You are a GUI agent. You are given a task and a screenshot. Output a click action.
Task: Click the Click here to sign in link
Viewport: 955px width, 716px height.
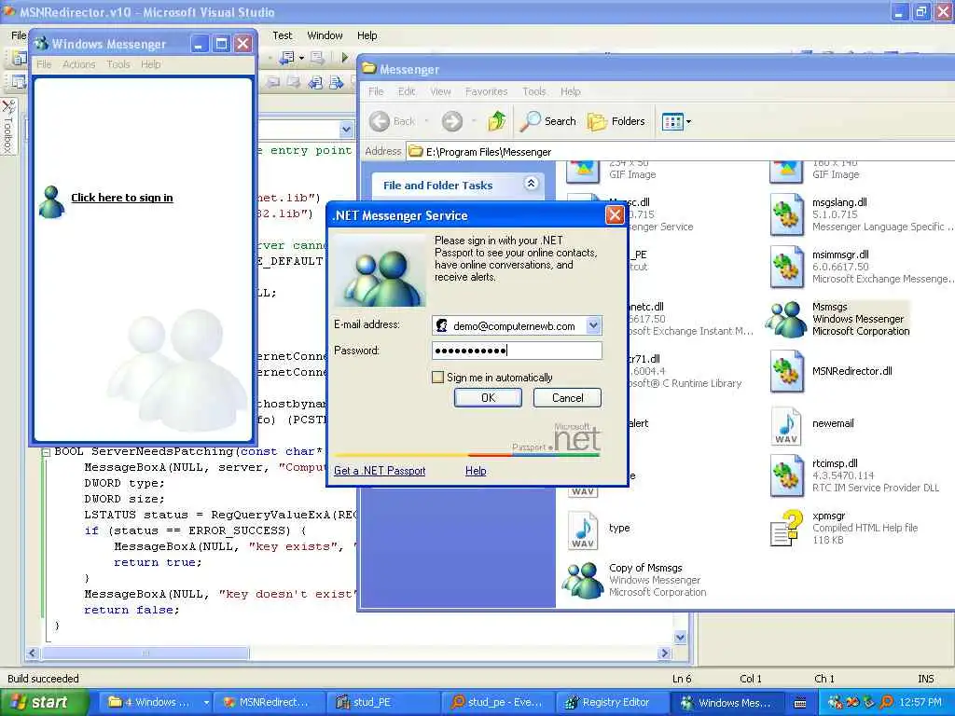click(122, 198)
